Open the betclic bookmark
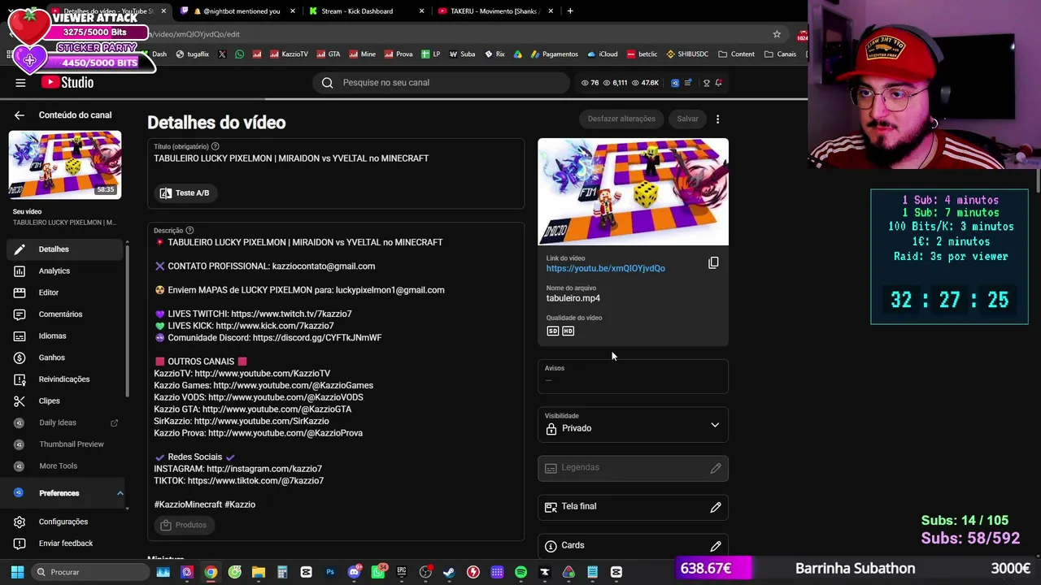This screenshot has width=1041, height=585. point(642,54)
